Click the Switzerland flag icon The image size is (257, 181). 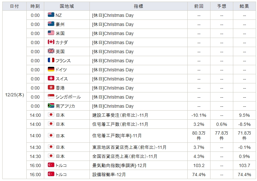(51, 79)
